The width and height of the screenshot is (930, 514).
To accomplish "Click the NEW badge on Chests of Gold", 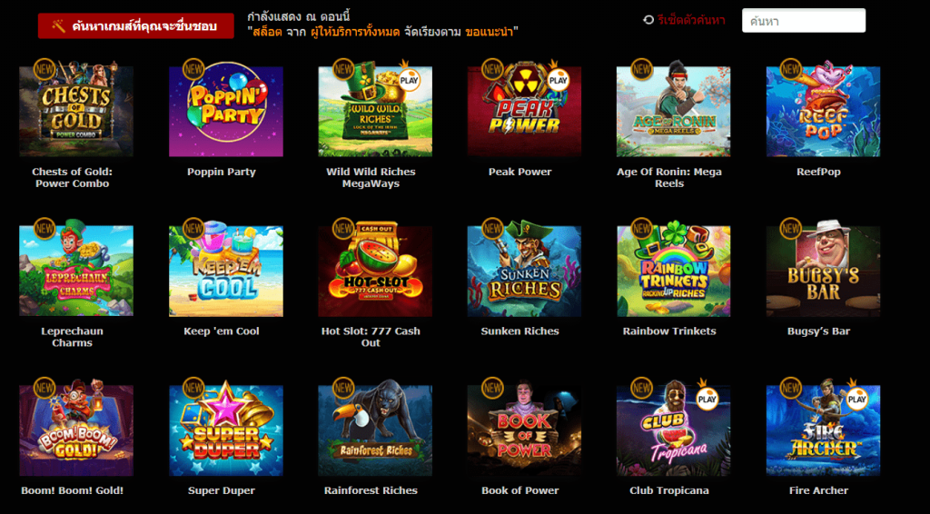I will [44, 69].
